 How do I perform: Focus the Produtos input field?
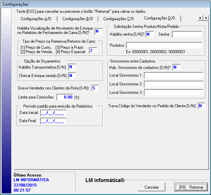[164, 45]
